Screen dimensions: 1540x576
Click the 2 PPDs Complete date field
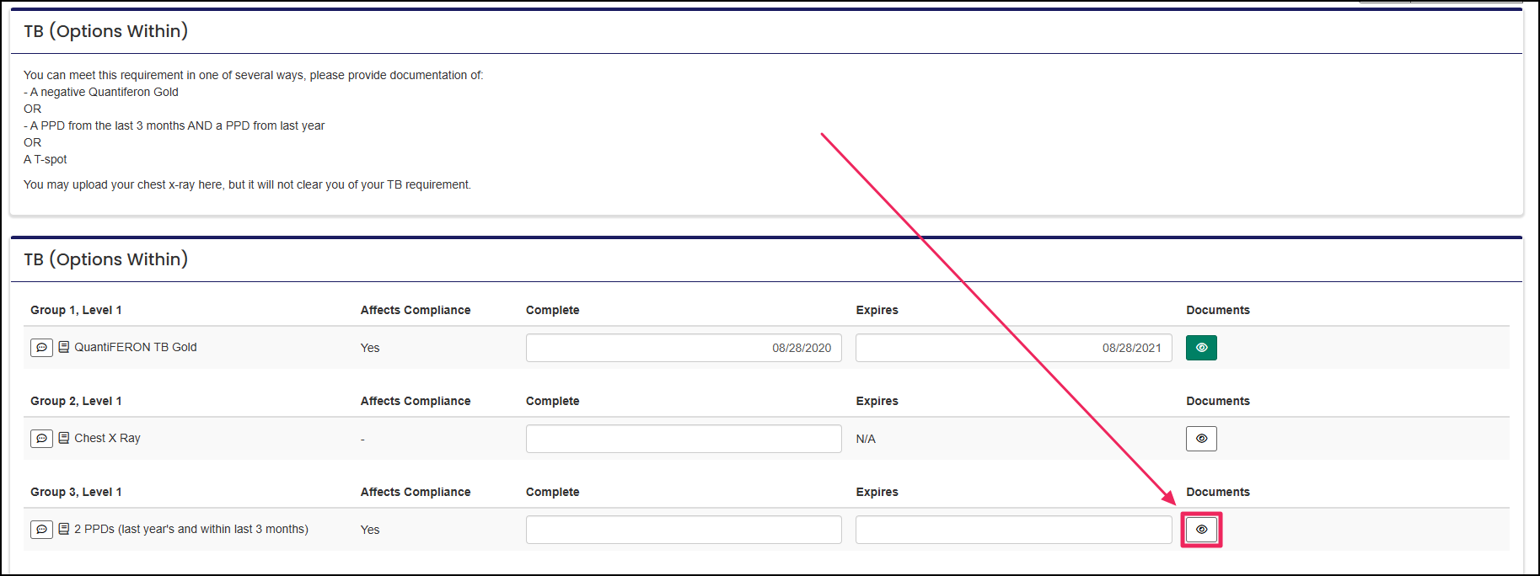tap(684, 530)
